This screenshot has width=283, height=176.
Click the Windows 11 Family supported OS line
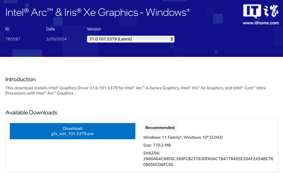click(183, 138)
